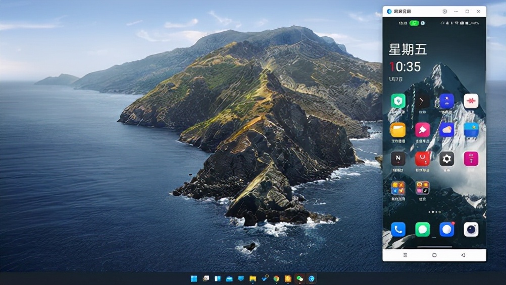The height and width of the screenshot is (285, 506).
Task: Open the yellow file manager folder app
Action: [398, 130]
